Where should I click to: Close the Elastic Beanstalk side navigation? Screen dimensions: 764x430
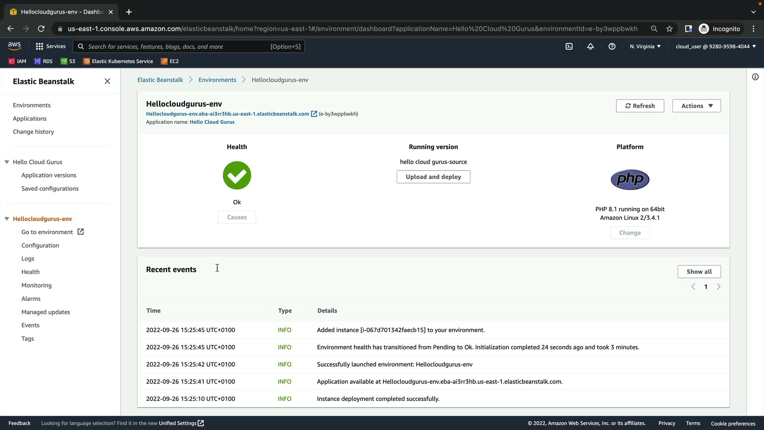tap(107, 81)
